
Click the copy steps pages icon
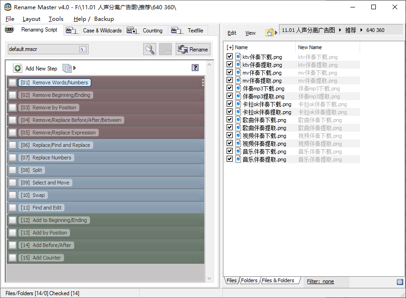(x=67, y=68)
